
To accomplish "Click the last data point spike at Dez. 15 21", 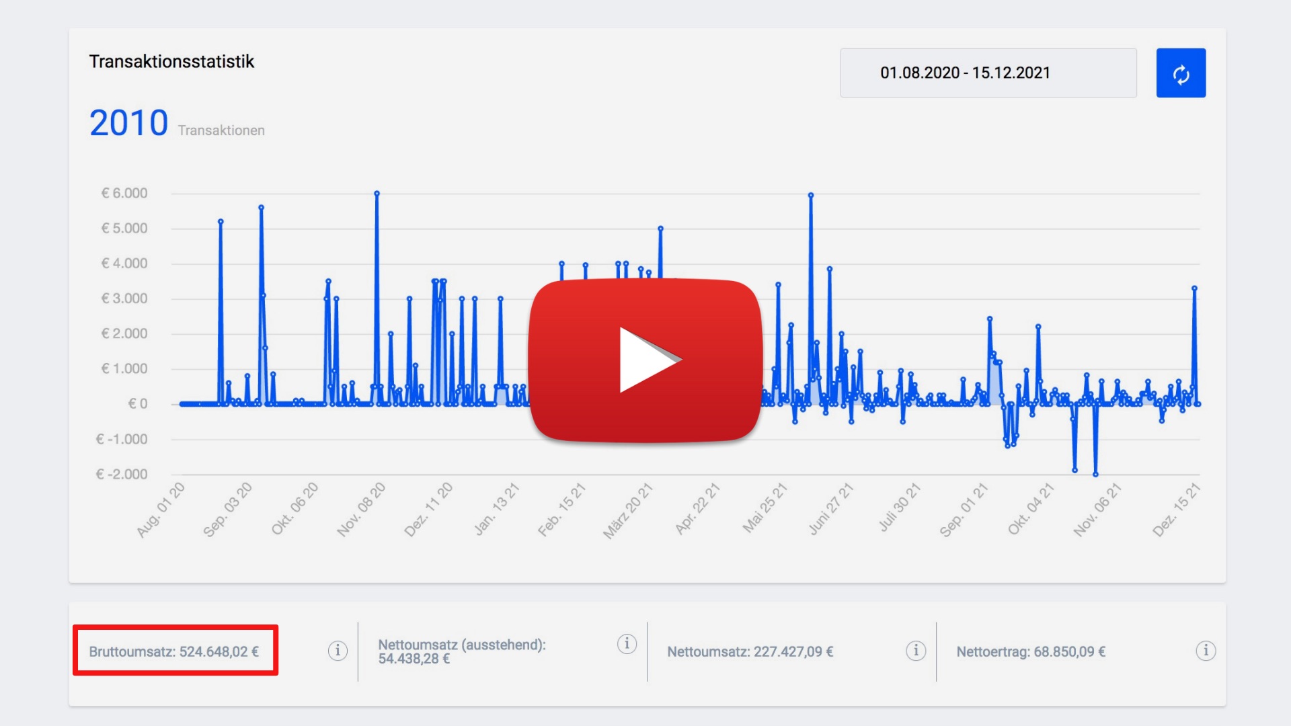I will 1194,288.
